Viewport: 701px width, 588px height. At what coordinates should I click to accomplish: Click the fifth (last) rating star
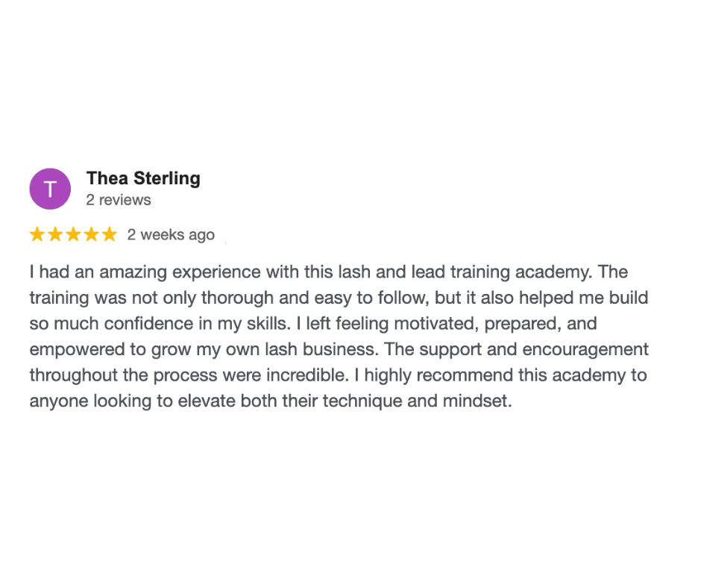109,235
